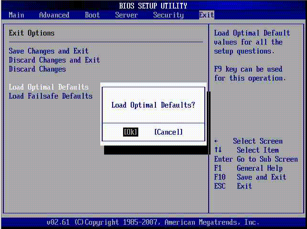The width and height of the screenshot is (307, 229).
Task: Choose Save Changes and Exit option
Action: click(48, 51)
